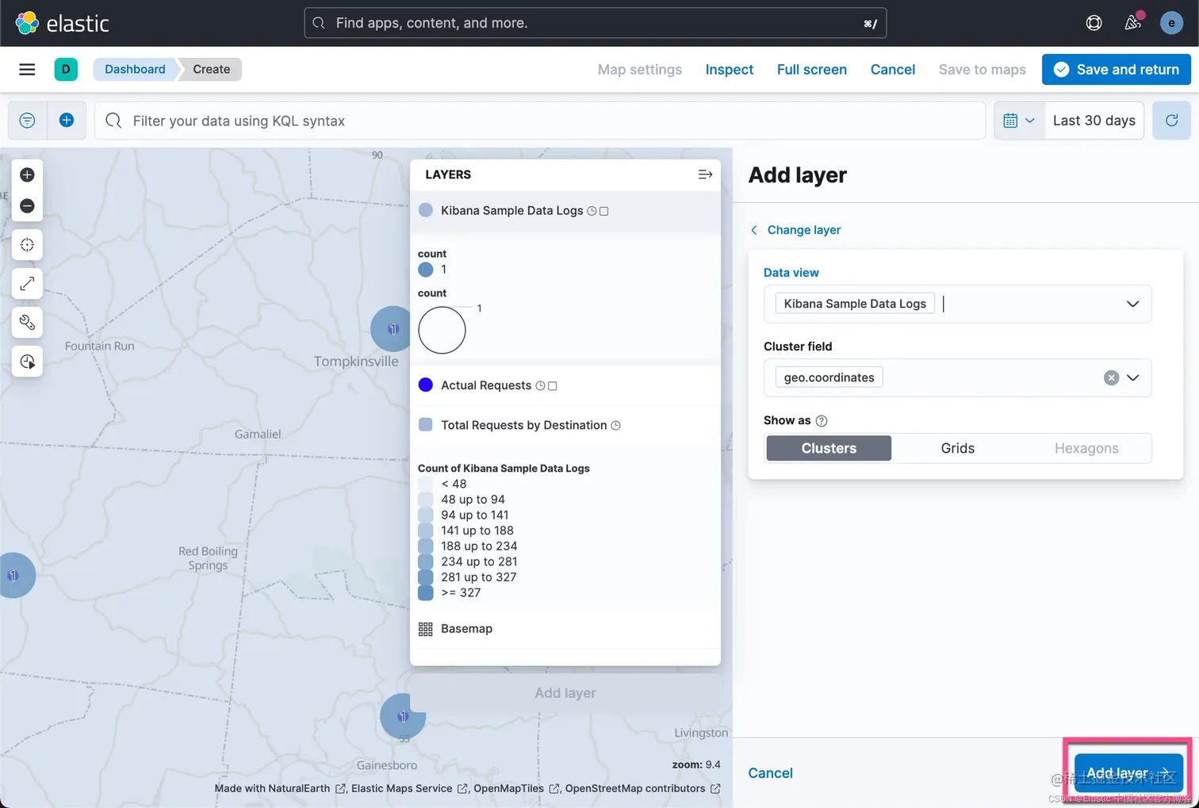The width and height of the screenshot is (1199, 808).
Task: Open the main navigation hamburger menu
Action: pos(27,70)
